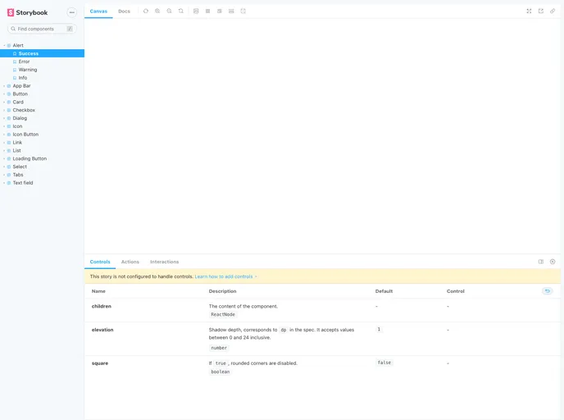The width and height of the screenshot is (564, 420).
Task: Collapse the Alert component tree
Action: (x=17, y=45)
